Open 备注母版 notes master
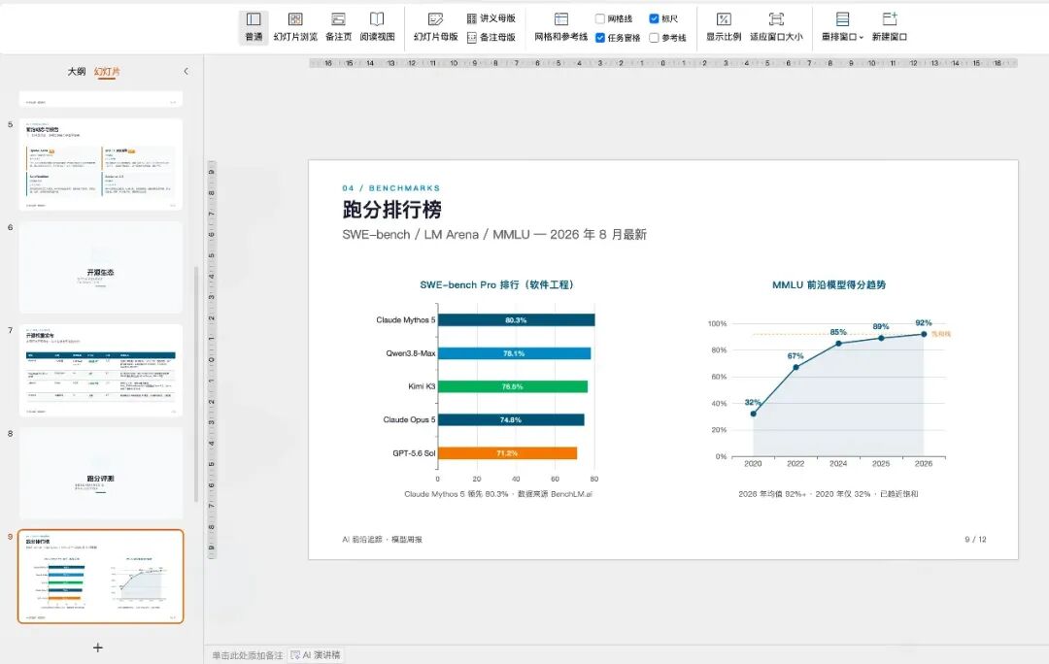1049x664 pixels. click(491, 38)
